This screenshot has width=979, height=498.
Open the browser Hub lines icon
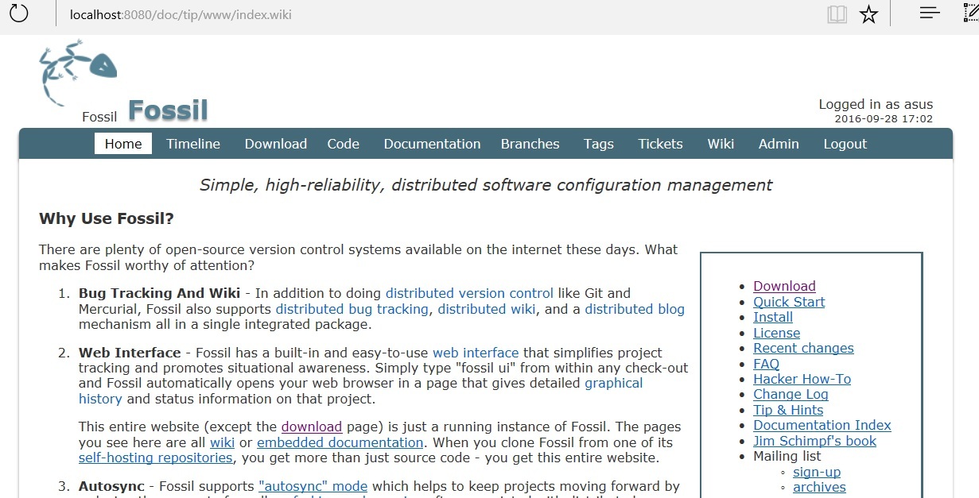[930, 14]
